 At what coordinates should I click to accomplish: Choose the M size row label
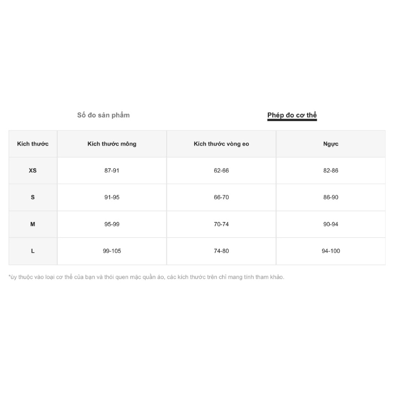point(33,224)
